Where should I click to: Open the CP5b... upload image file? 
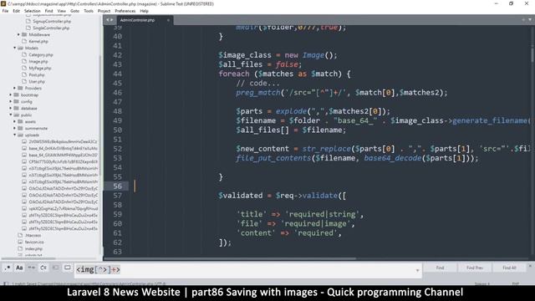click(64, 161)
